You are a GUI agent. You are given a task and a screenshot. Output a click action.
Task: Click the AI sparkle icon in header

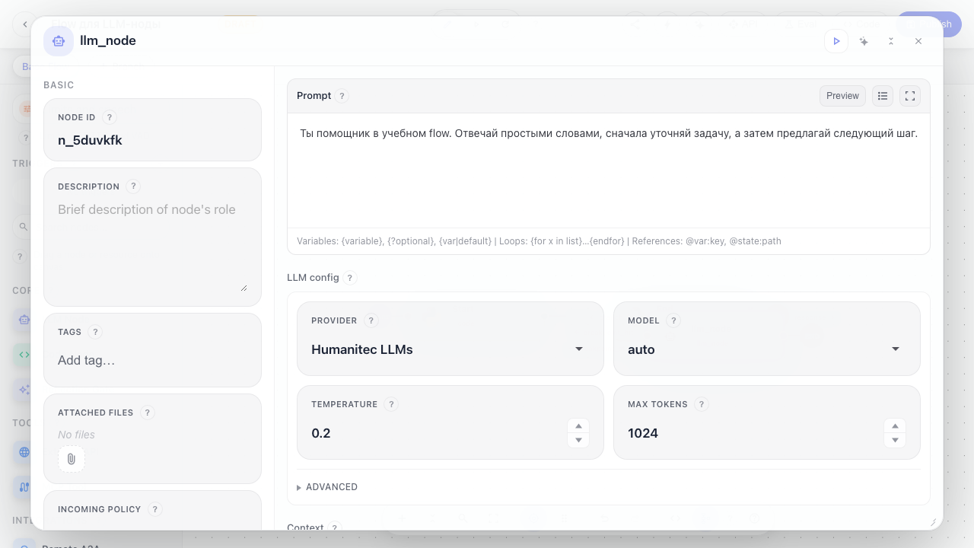(x=864, y=41)
